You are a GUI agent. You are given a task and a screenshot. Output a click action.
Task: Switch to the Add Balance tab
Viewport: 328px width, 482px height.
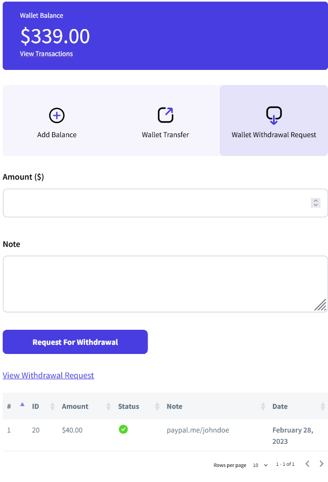[57, 134]
